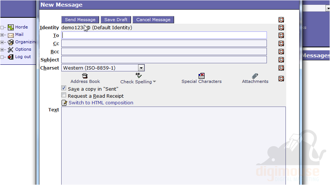The height and width of the screenshot is (185, 330).
Task: Focus the Cc recipient field
Action: click(x=164, y=43)
